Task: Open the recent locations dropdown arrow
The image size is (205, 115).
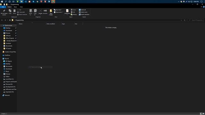Action: 8,20
